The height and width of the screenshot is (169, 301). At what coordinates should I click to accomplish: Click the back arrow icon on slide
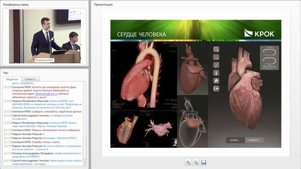[x=216, y=89]
